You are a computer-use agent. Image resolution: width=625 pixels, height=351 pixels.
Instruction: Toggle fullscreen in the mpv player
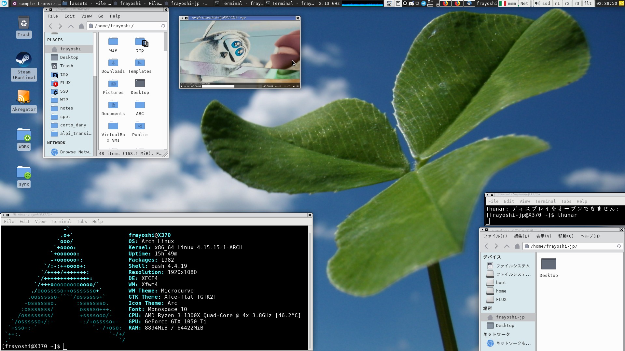(298, 86)
